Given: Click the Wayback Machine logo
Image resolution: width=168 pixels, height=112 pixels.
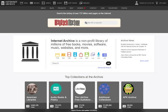Looking at the screenshot, I should coord(67,23).
